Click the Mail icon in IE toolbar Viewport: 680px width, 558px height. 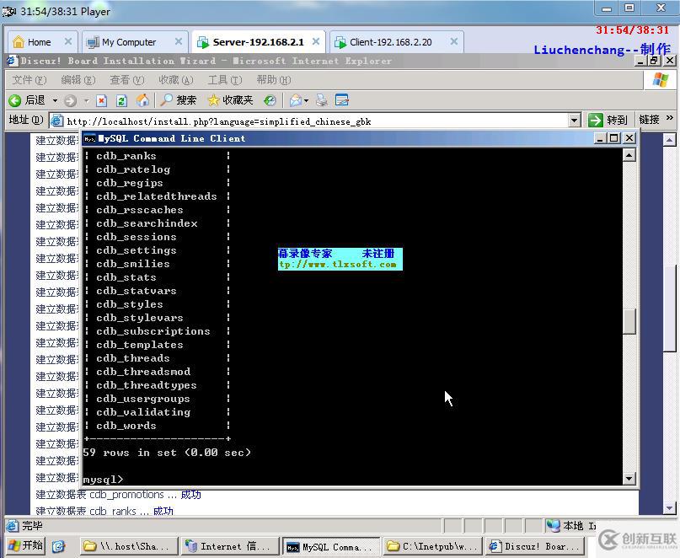[x=296, y=100]
